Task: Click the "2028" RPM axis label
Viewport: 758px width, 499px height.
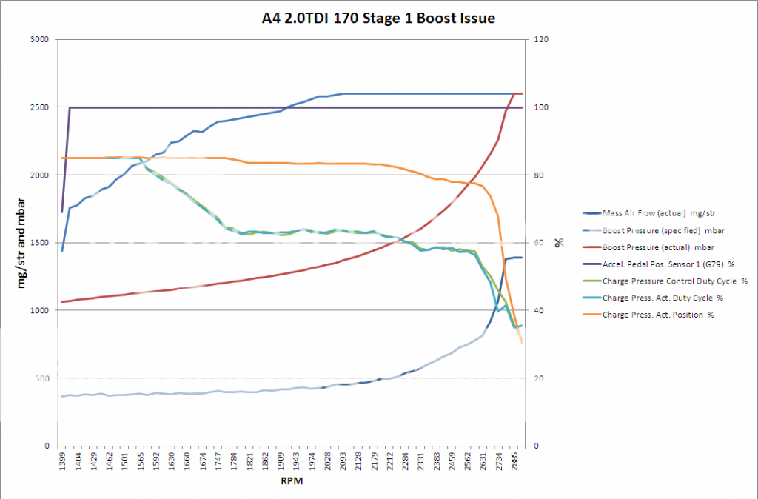Action: click(326, 462)
